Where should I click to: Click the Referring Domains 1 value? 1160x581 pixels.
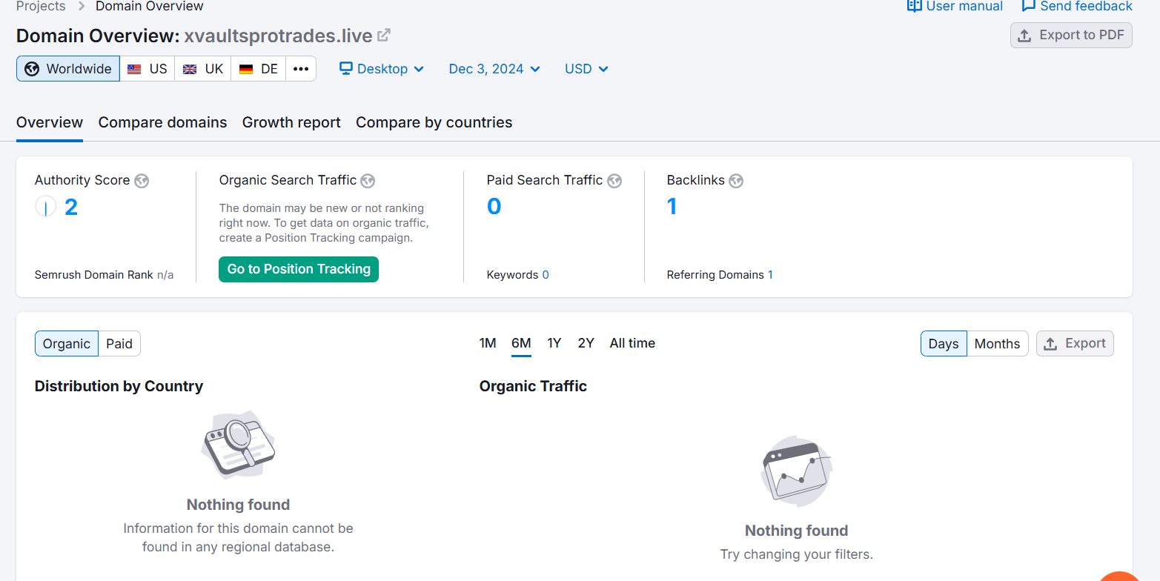[770, 275]
